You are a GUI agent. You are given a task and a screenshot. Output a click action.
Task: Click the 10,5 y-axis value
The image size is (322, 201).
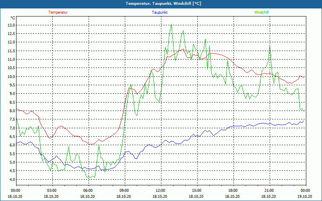(x=11, y=68)
